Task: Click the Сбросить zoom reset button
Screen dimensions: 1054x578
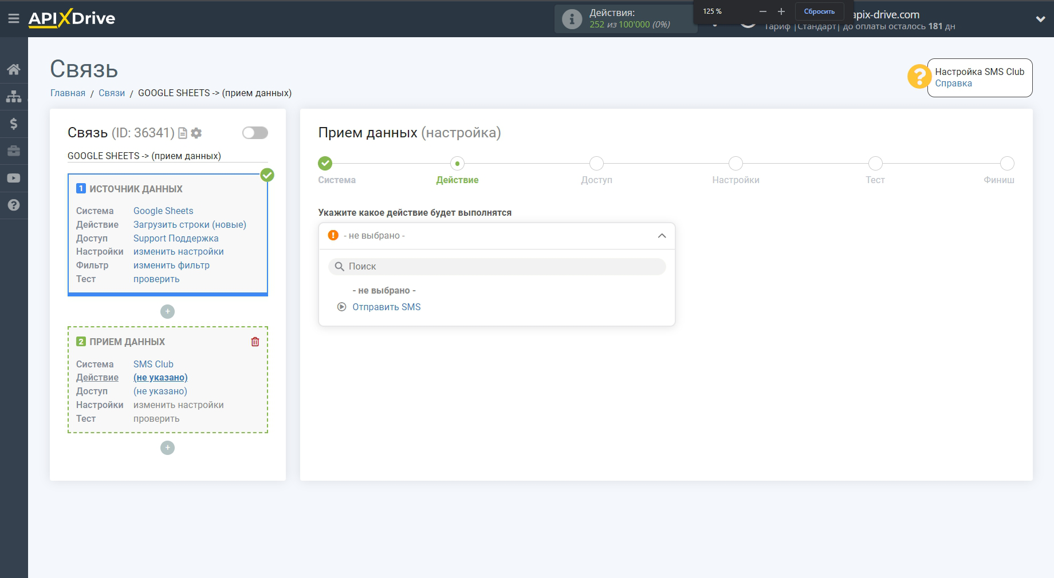Action: coord(819,11)
